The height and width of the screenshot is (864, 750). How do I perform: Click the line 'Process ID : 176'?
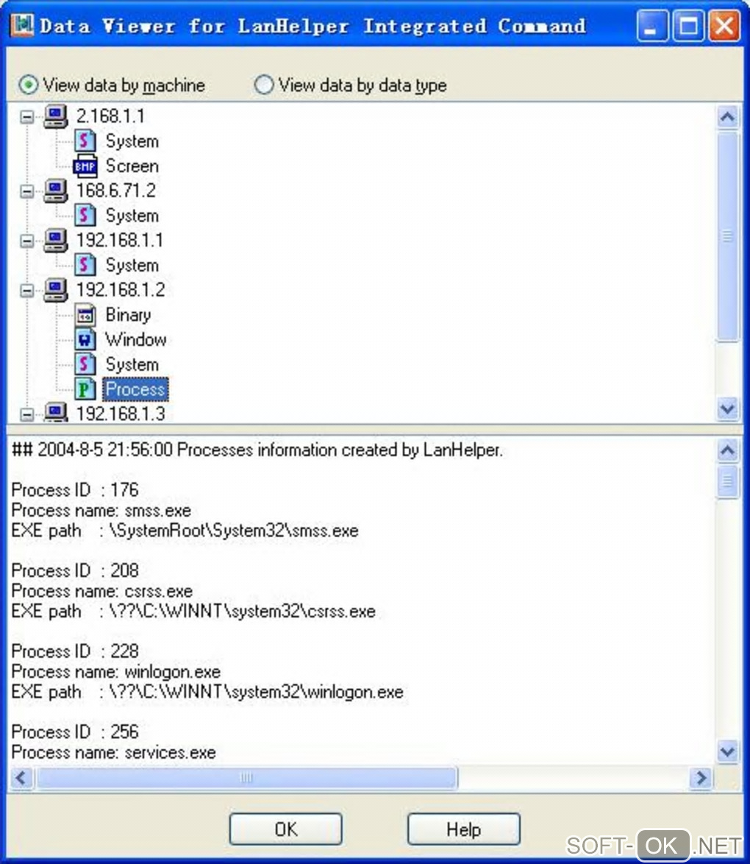pos(75,490)
